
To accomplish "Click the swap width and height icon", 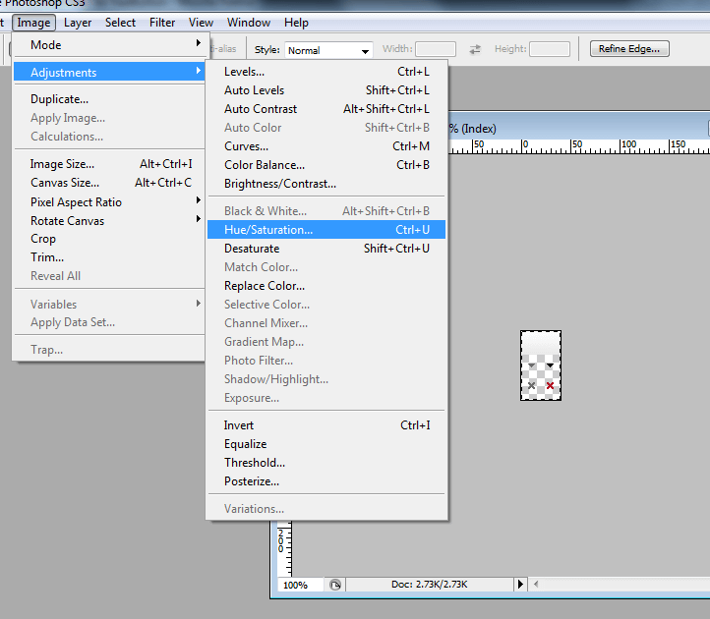I will (475, 49).
